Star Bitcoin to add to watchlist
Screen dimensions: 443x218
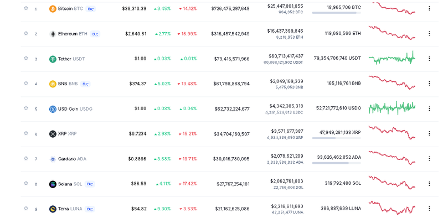tap(26, 8)
